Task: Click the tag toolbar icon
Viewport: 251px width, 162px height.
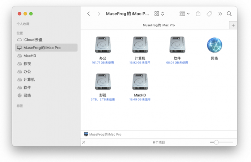Action: pyautogui.click(x=209, y=14)
